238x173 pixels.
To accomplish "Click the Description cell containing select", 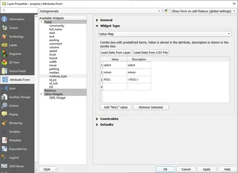I will (139, 65).
